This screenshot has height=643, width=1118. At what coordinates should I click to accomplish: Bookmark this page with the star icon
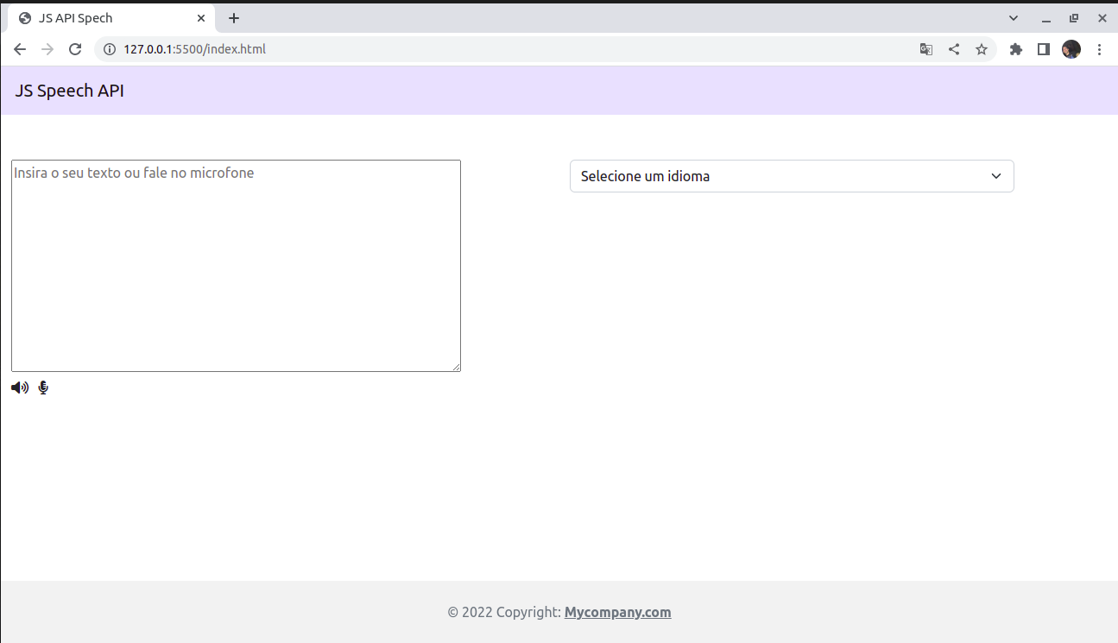pos(982,49)
